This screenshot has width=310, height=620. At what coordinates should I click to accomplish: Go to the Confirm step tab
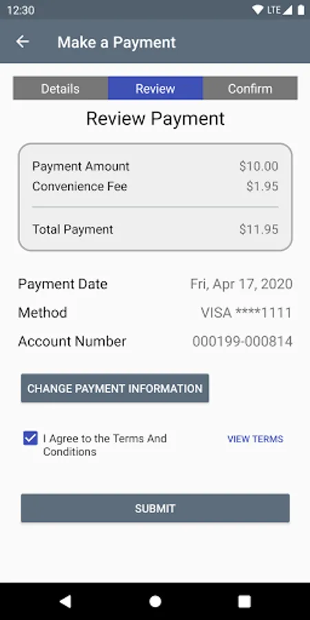click(250, 88)
